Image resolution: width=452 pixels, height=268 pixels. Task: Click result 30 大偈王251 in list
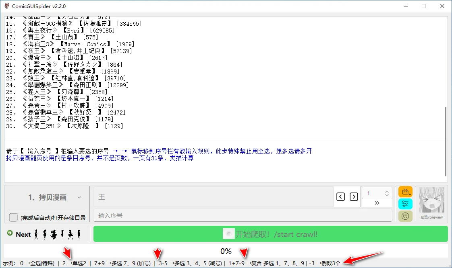[64, 126]
